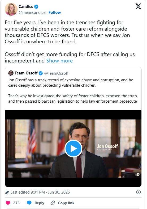Like the tweet with heart icon

click(8, 203)
